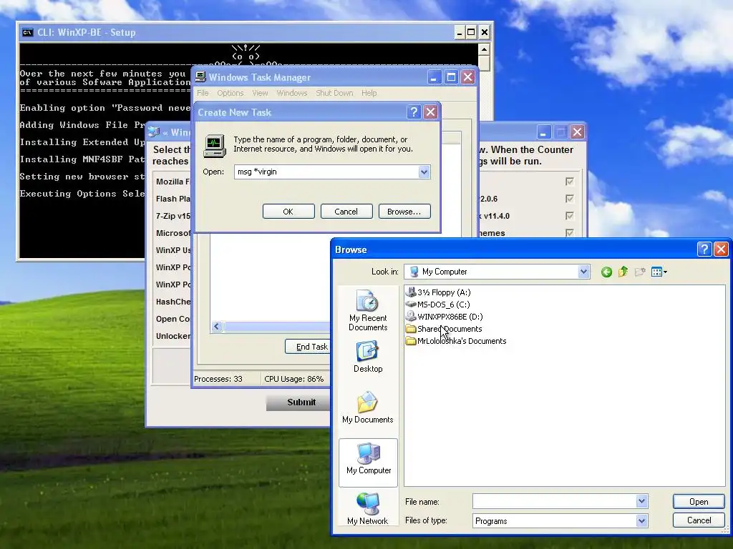This screenshot has height=549, width=733.
Task: Expand the File name dropdown arrow
Action: (x=641, y=501)
